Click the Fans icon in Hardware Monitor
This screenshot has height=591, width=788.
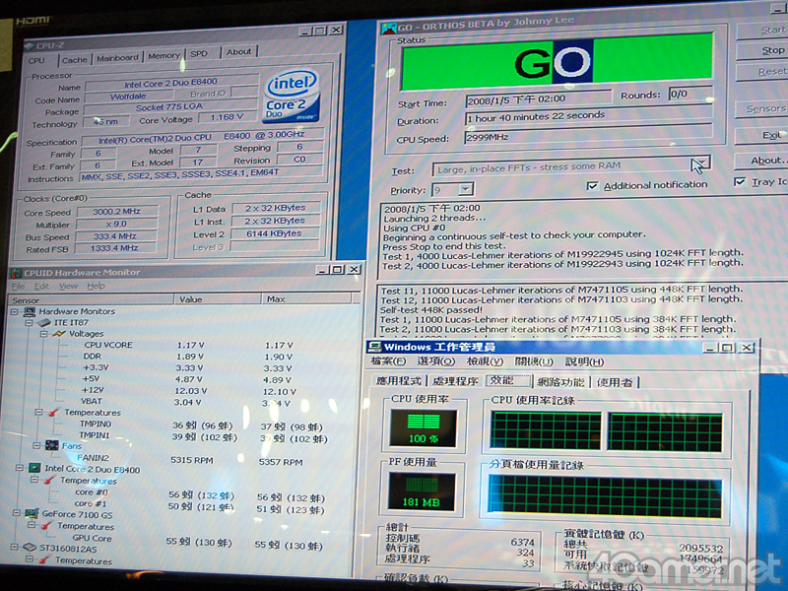[x=52, y=446]
